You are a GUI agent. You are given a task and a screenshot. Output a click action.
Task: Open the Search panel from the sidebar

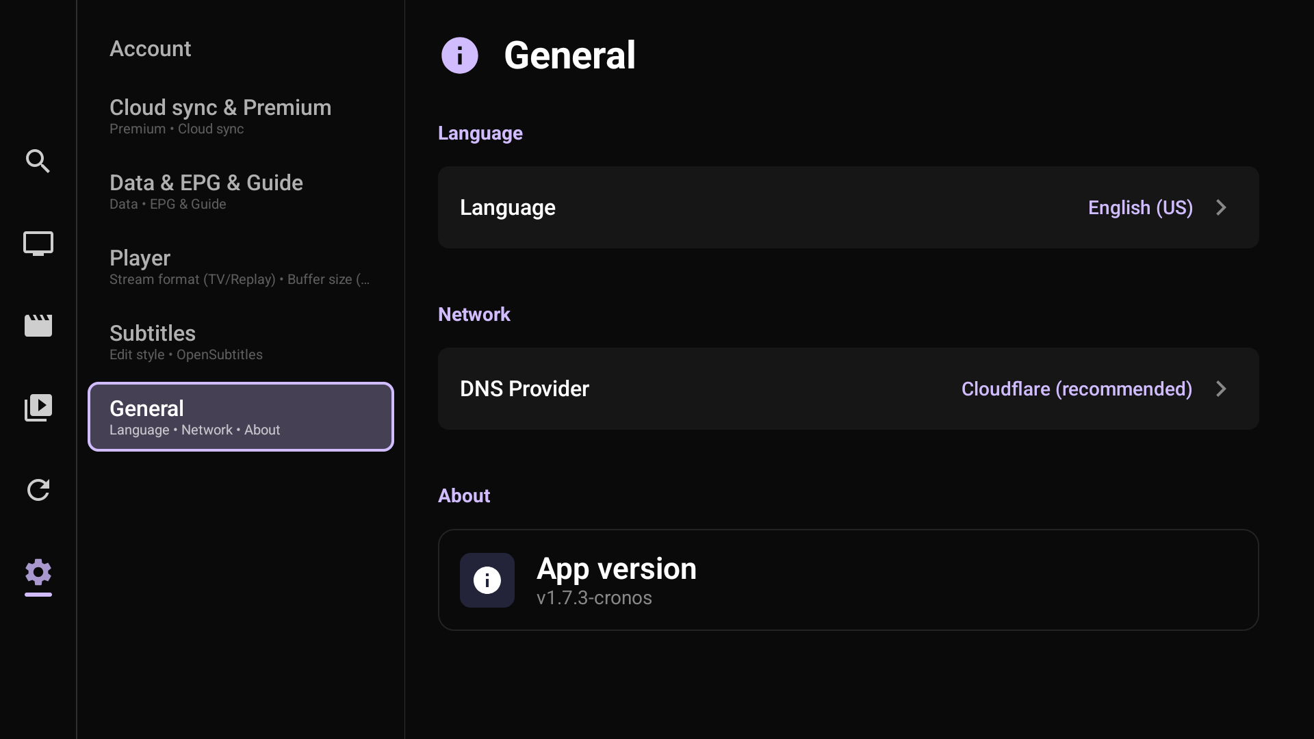pyautogui.click(x=38, y=161)
